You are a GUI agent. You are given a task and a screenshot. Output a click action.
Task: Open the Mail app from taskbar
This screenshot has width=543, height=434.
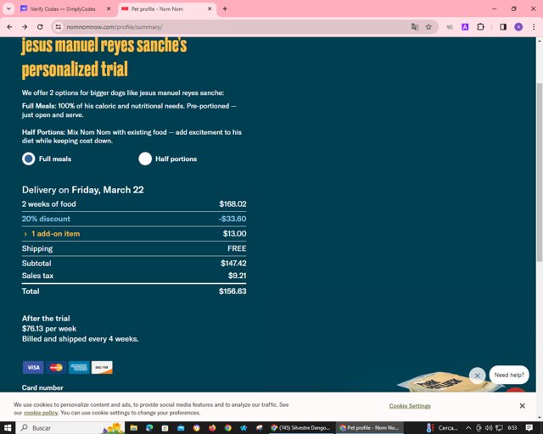181,428
